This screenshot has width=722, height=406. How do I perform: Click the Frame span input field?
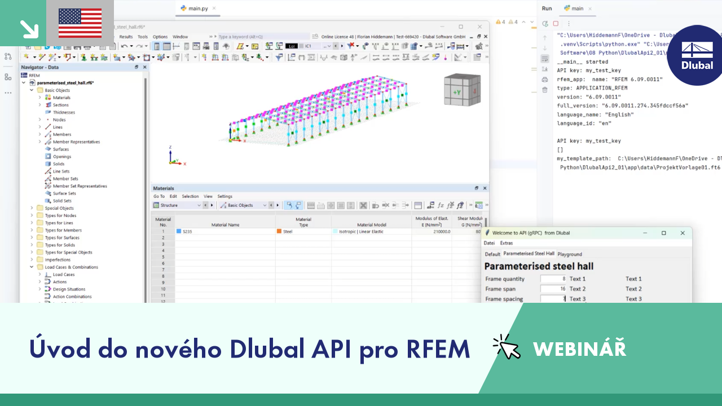pos(553,289)
